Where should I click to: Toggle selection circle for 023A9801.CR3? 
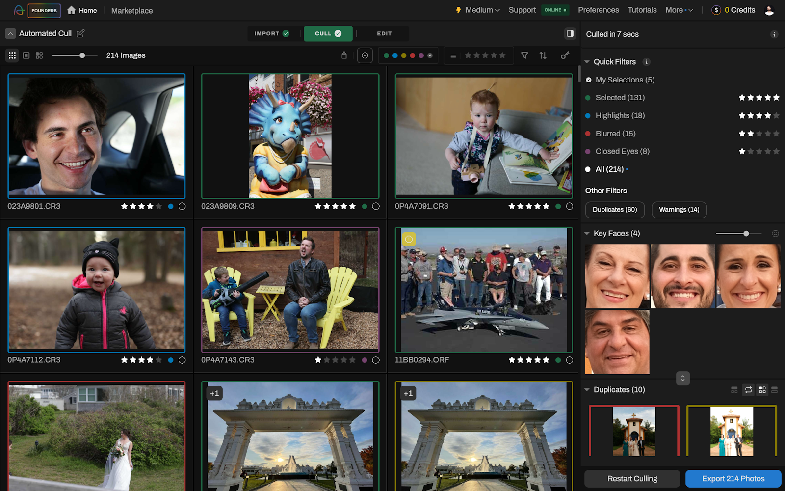click(182, 206)
